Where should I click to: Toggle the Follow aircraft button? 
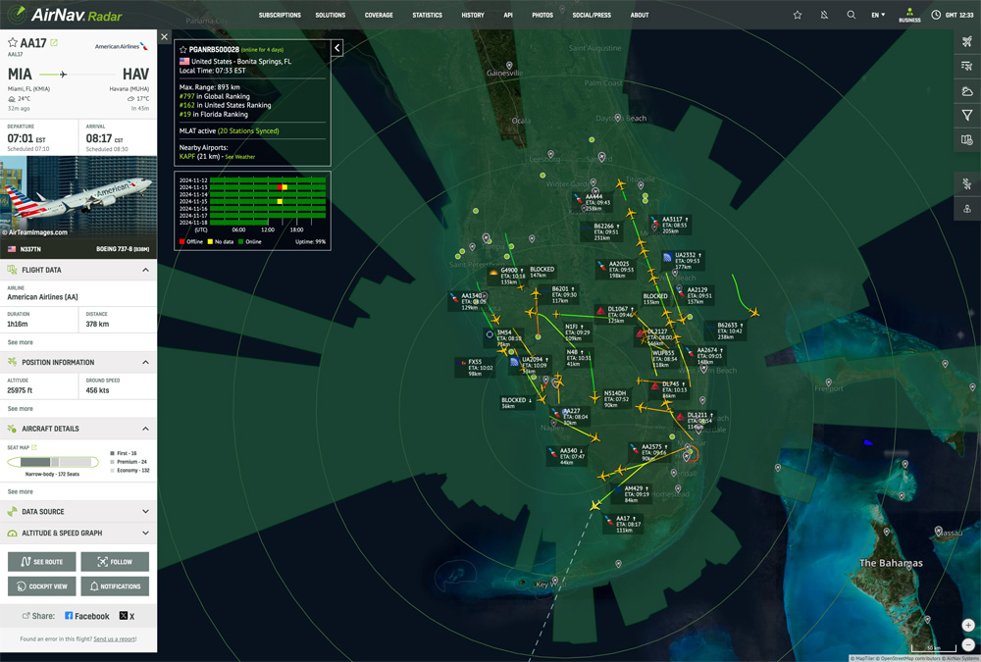click(115, 562)
